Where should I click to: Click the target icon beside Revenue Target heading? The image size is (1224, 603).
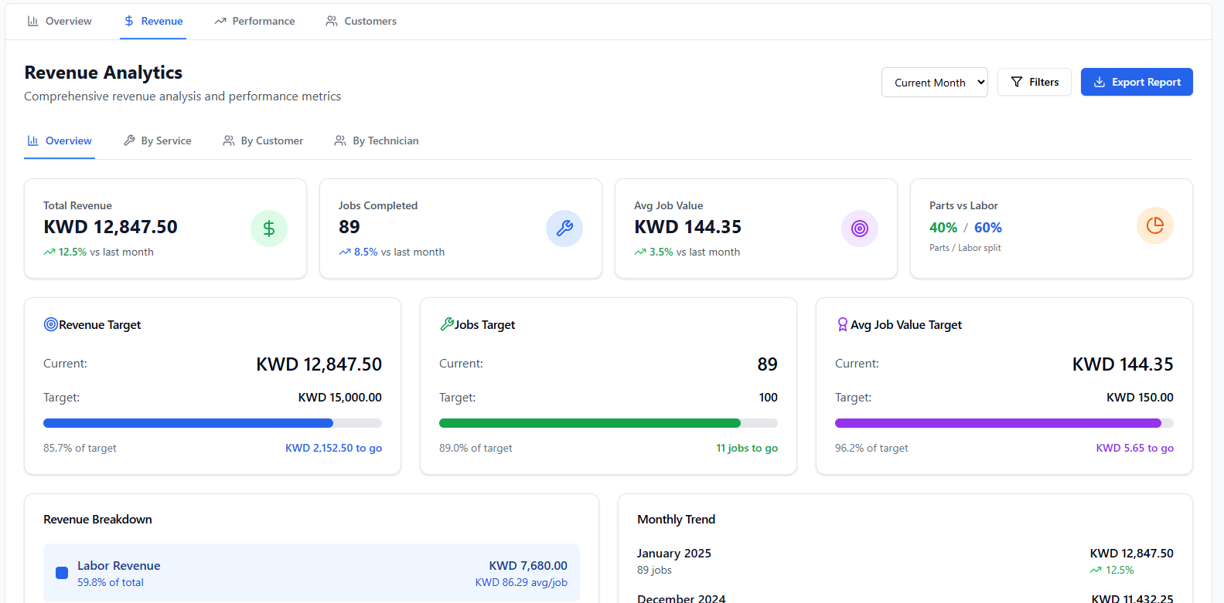pos(51,325)
